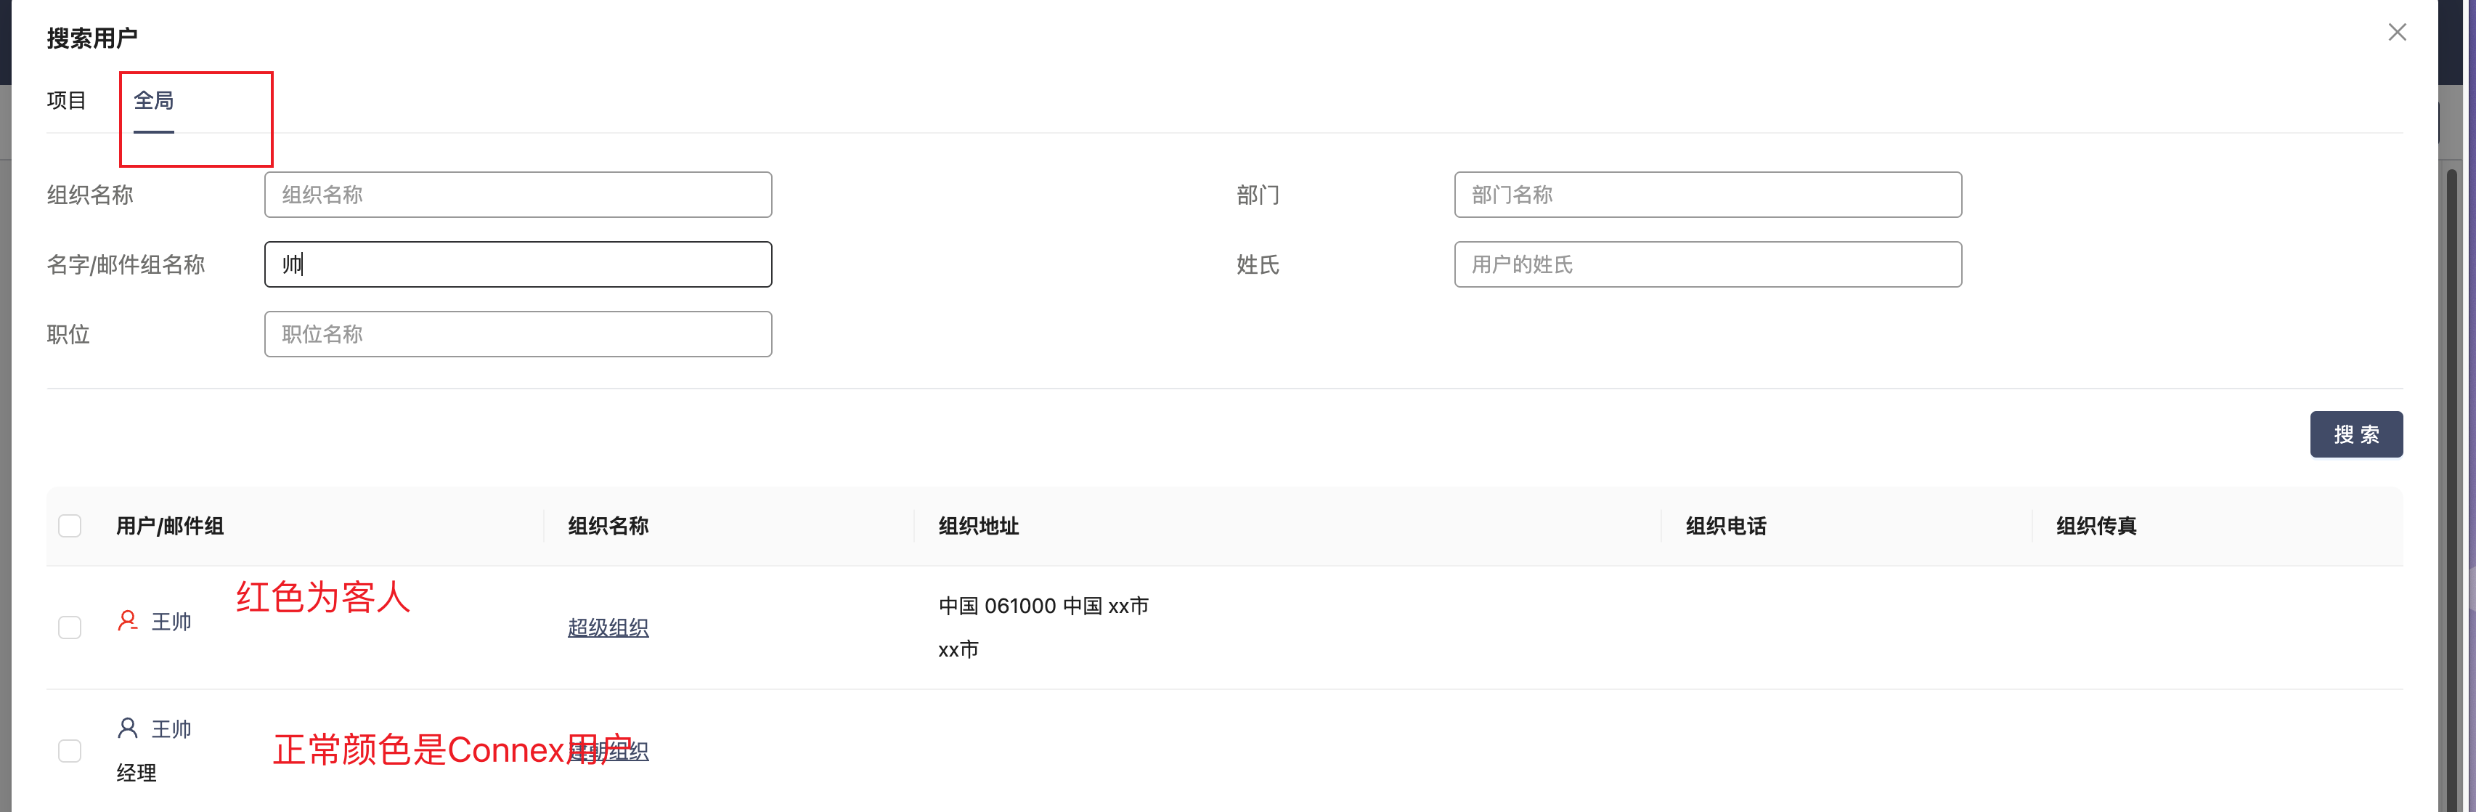Click the dark user icon beside 经理 row
Viewport: 2476px width, 812px height.
127,728
